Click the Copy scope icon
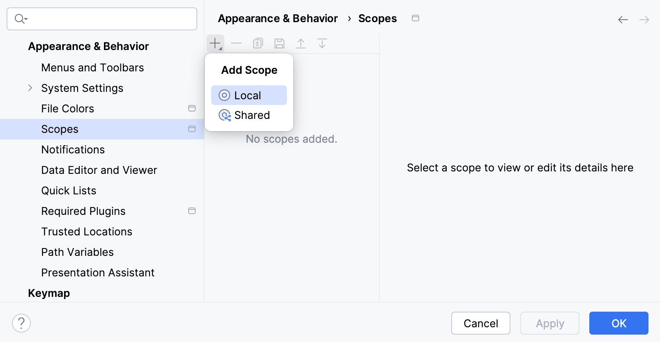Image resolution: width=660 pixels, height=342 pixels. [x=258, y=43]
